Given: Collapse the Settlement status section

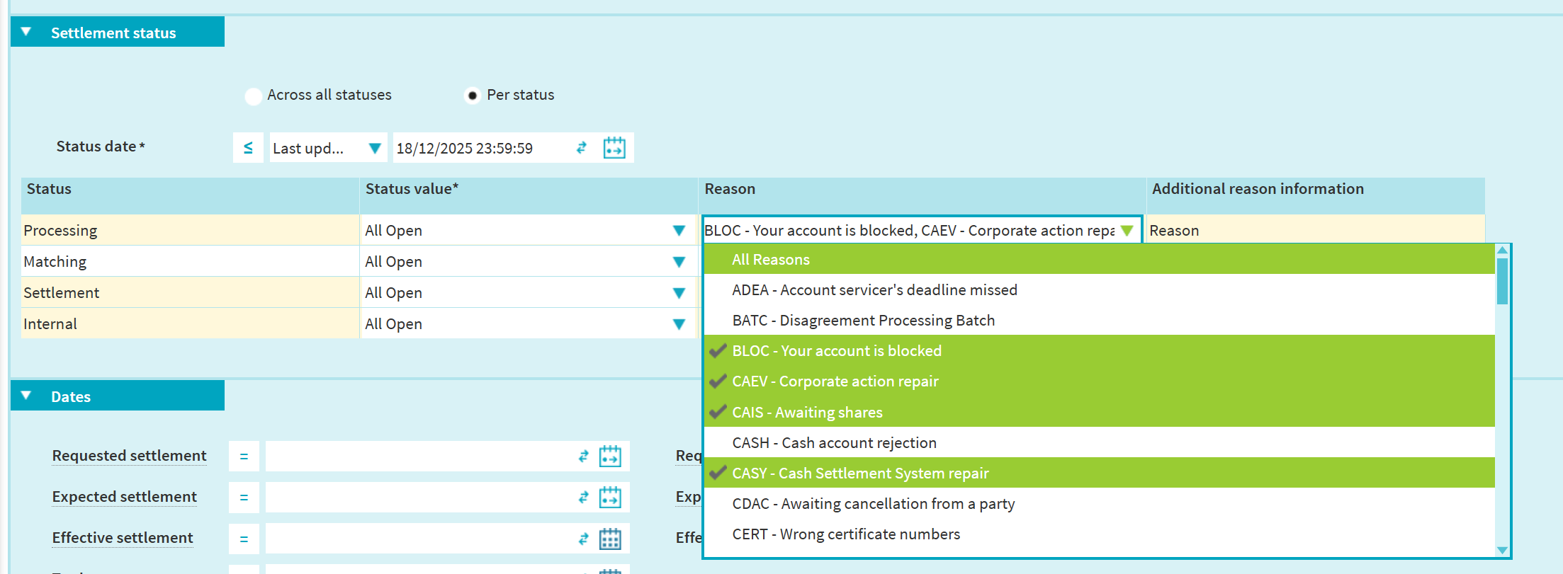Looking at the screenshot, I should [x=26, y=32].
